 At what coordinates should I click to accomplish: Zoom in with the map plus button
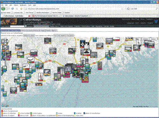(x=5, y=46)
